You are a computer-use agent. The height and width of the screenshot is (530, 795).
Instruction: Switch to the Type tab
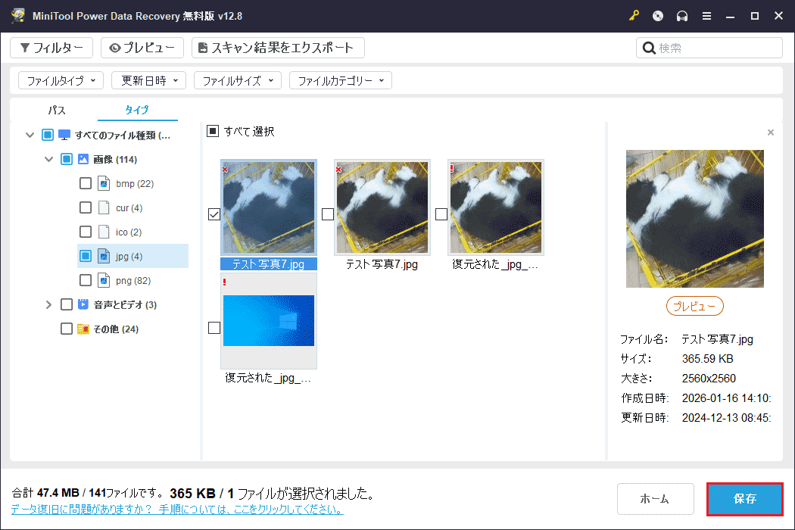point(137,109)
